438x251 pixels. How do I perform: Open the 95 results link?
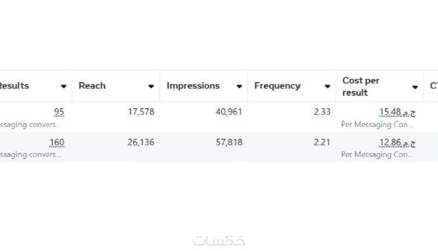[59, 112]
